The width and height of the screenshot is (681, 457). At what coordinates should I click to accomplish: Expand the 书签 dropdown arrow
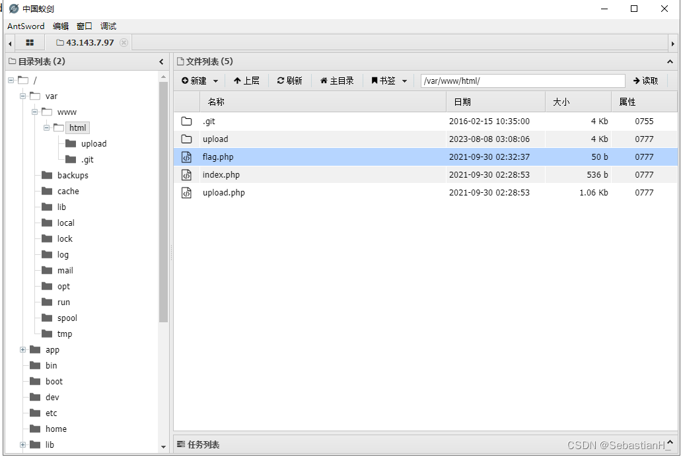click(403, 80)
